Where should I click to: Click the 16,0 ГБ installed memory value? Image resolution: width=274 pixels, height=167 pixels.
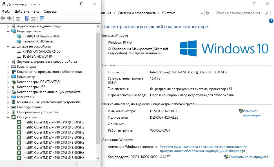[155, 78]
